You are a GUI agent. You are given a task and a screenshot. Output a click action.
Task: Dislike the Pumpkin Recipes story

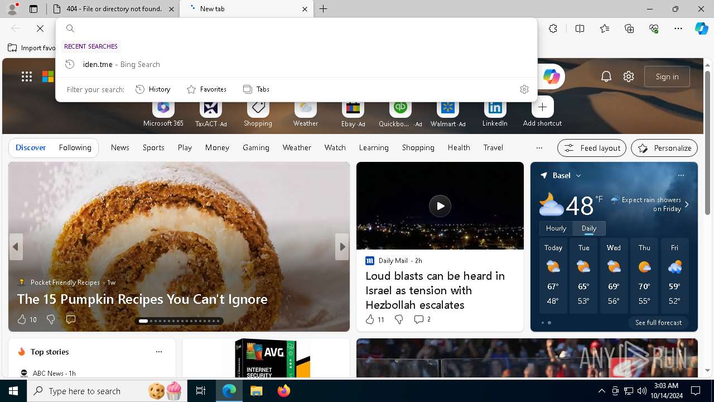tap(51, 319)
